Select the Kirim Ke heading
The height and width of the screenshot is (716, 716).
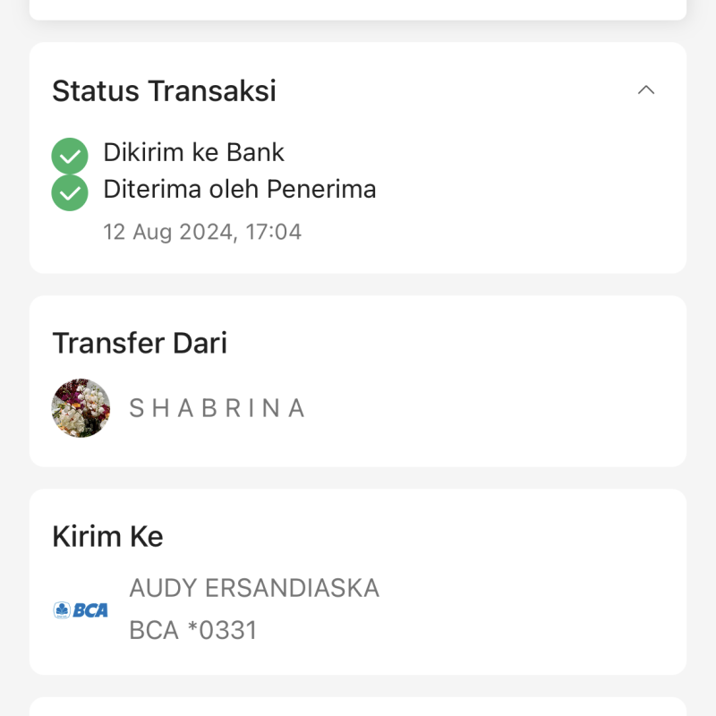click(x=107, y=536)
